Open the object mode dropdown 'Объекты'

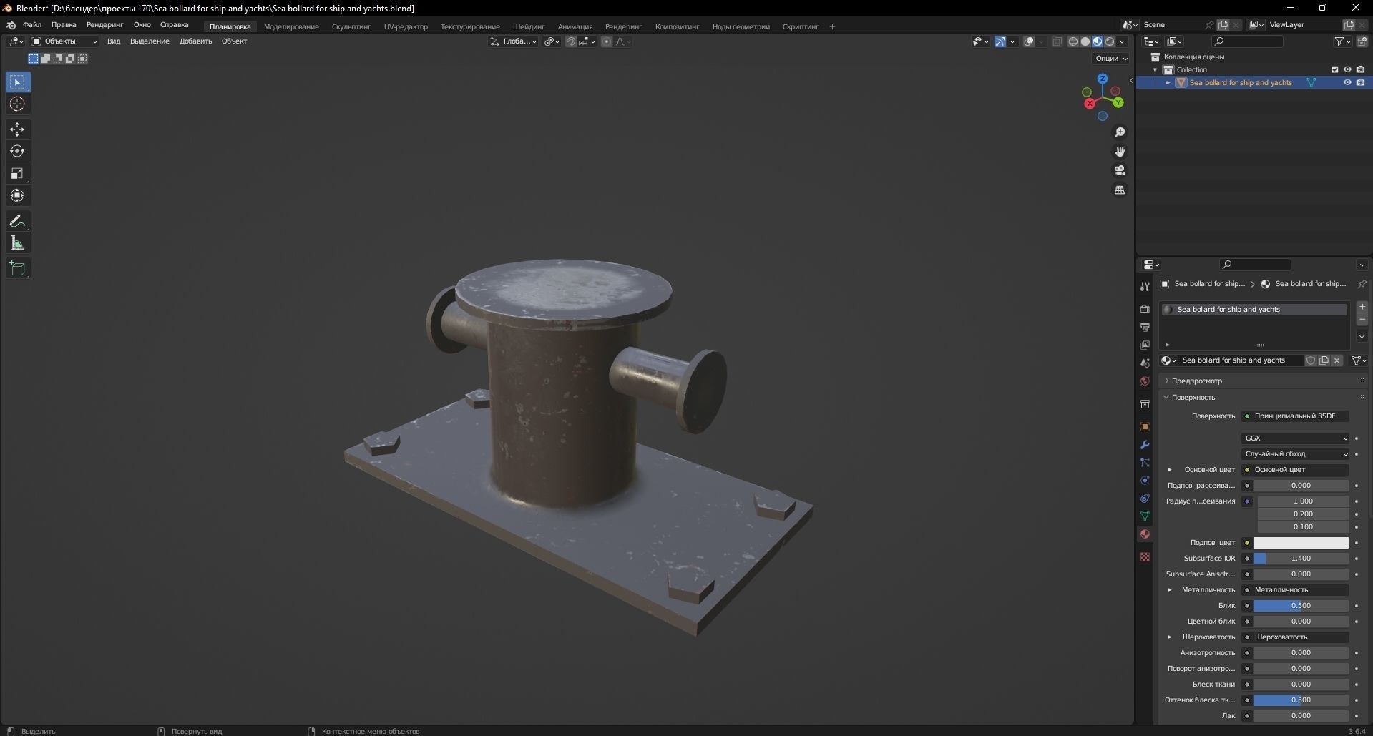pos(64,41)
